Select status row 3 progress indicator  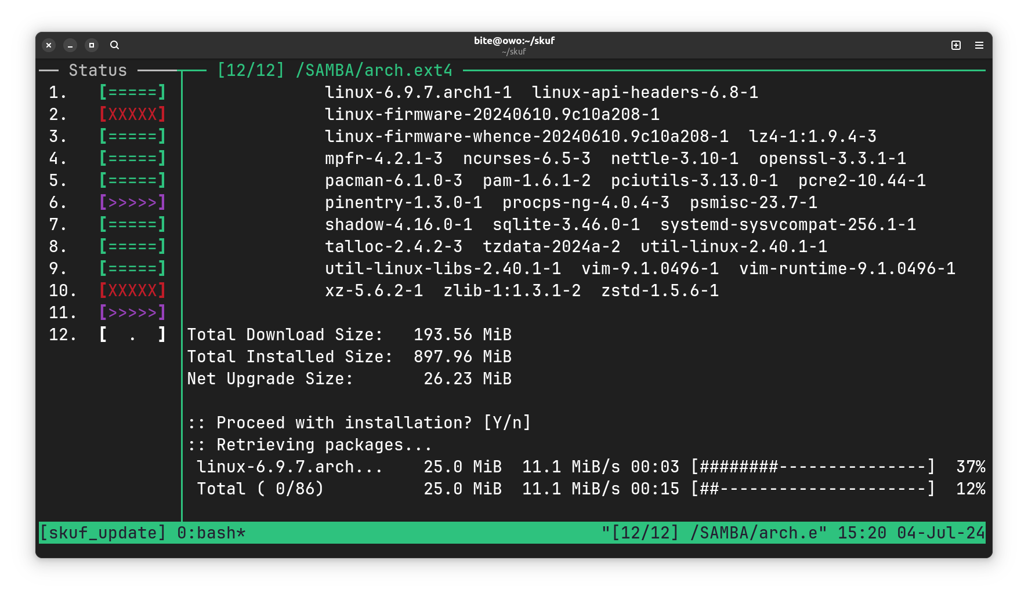tap(132, 136)
